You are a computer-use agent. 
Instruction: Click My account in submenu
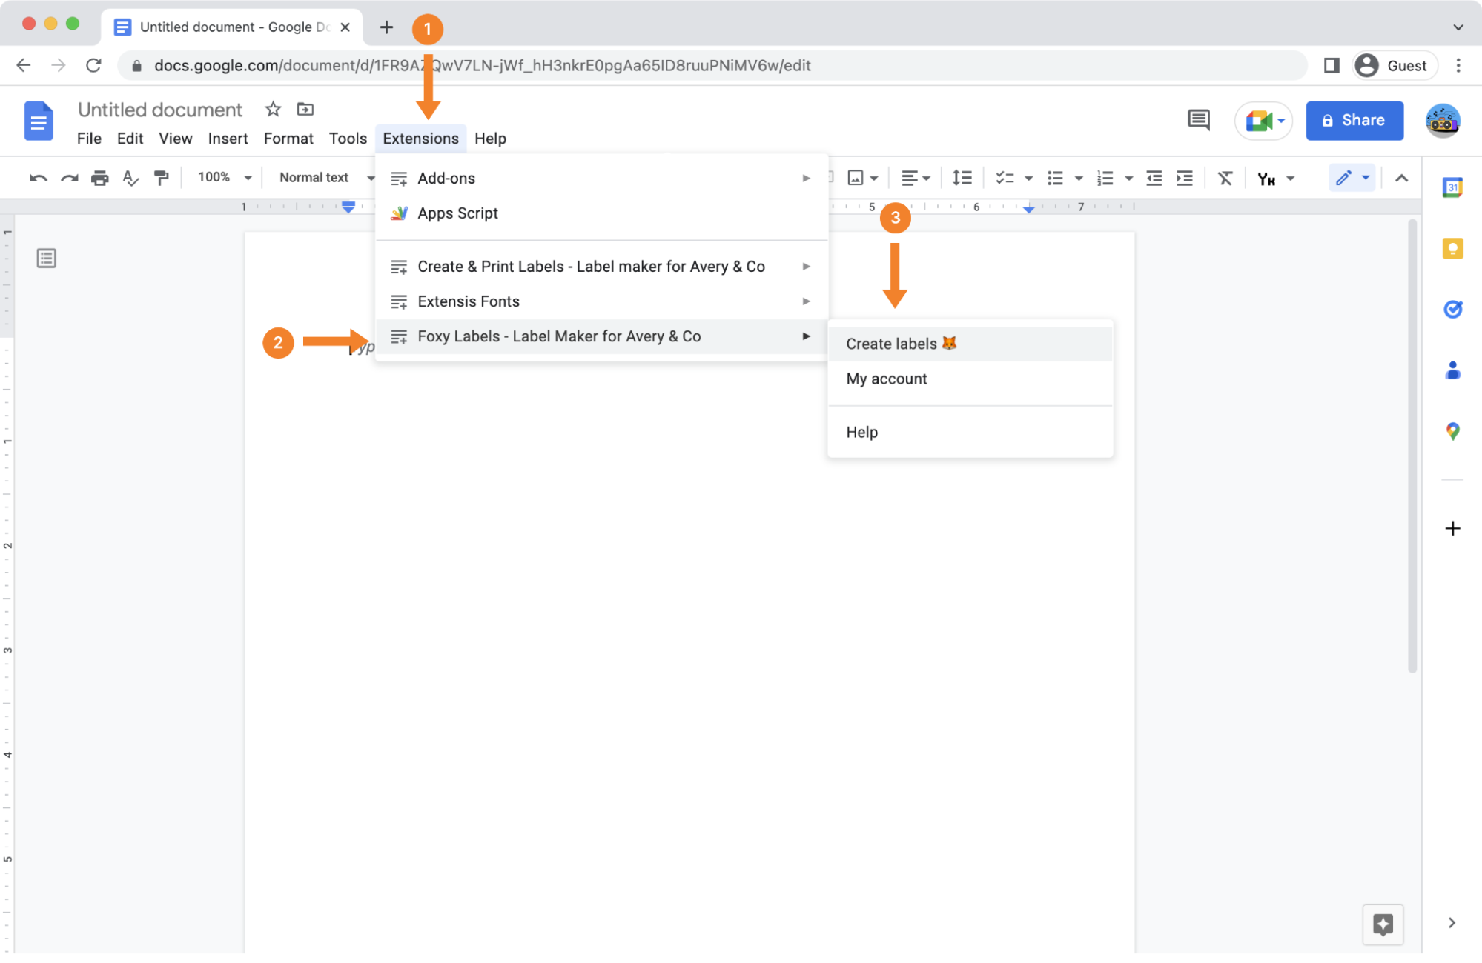tap(970, 379)
